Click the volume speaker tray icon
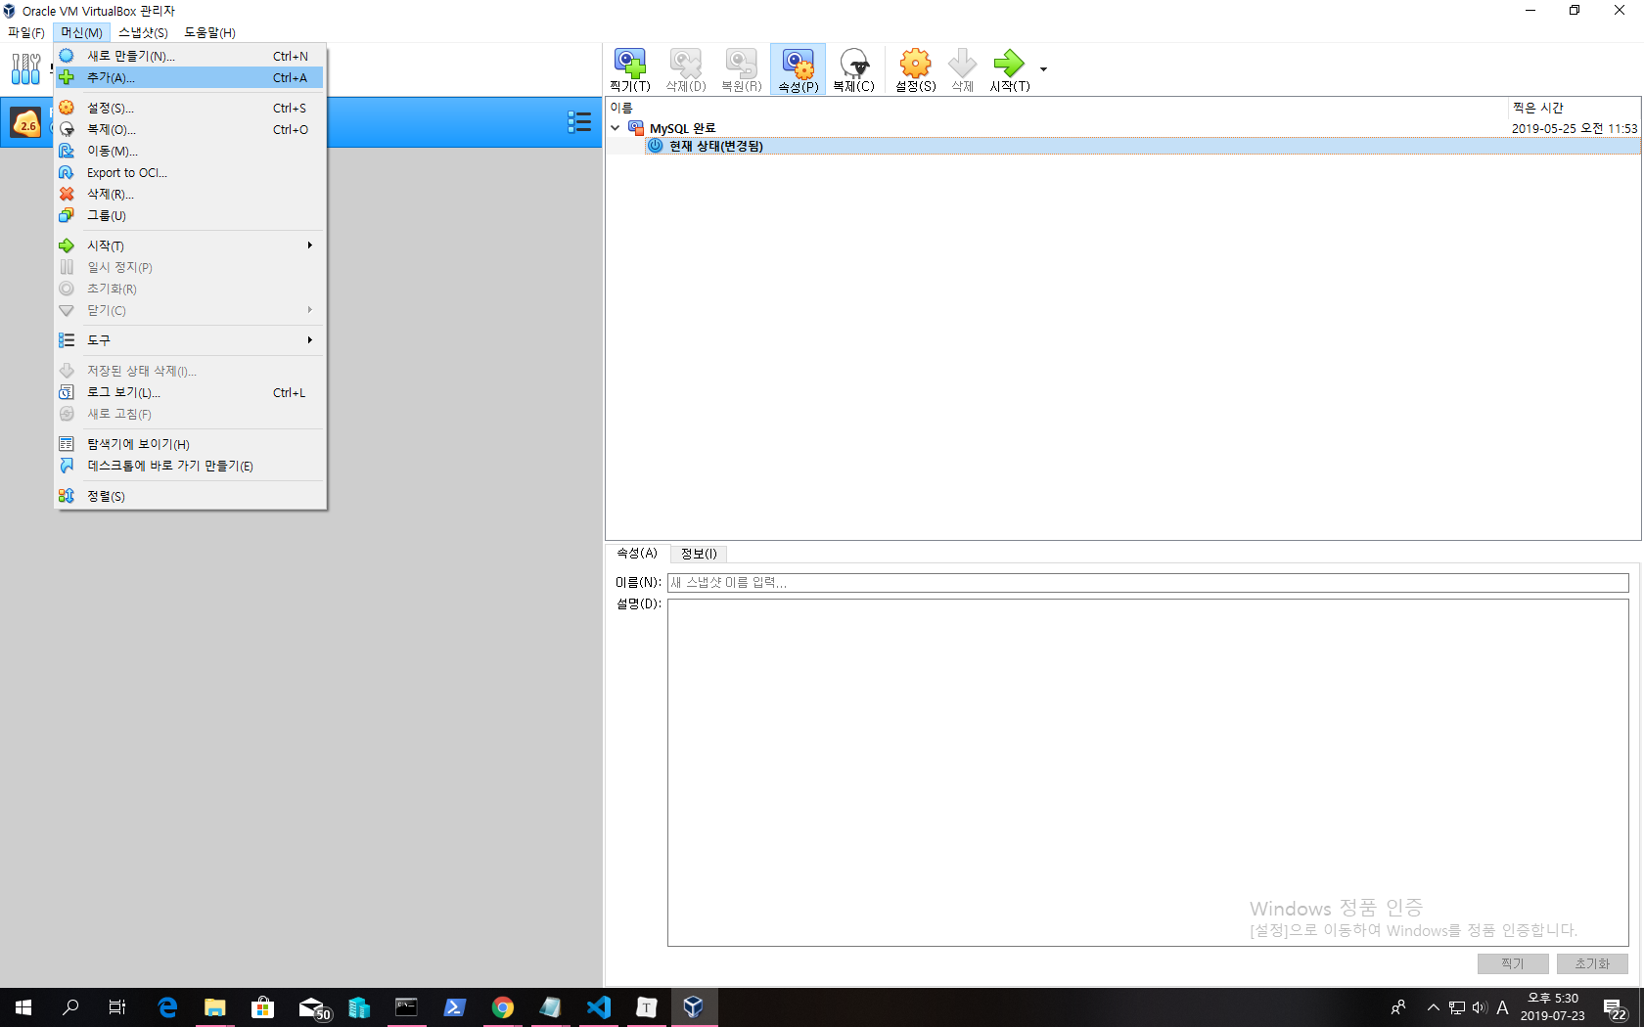This screenshot has width=1644, height=1027. 1480,1007
